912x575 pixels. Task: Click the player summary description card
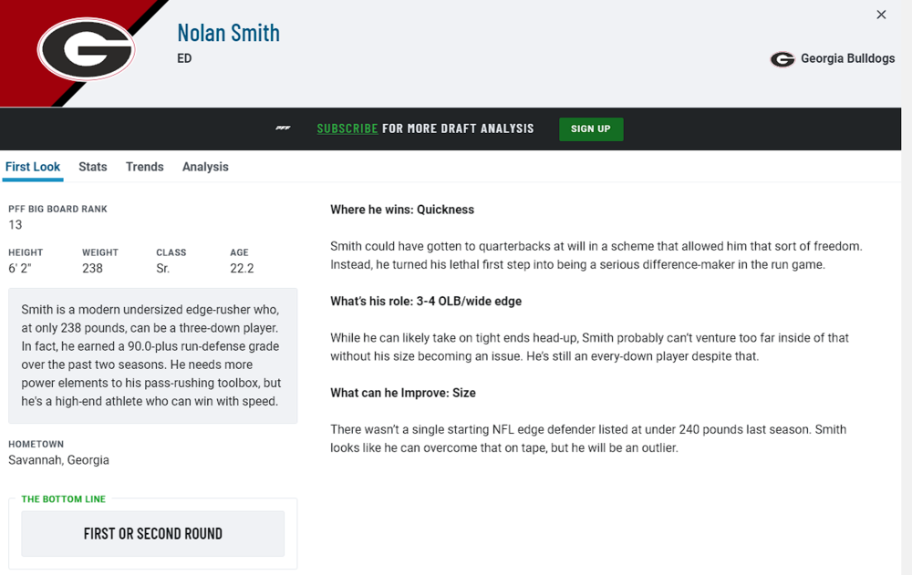153,355
